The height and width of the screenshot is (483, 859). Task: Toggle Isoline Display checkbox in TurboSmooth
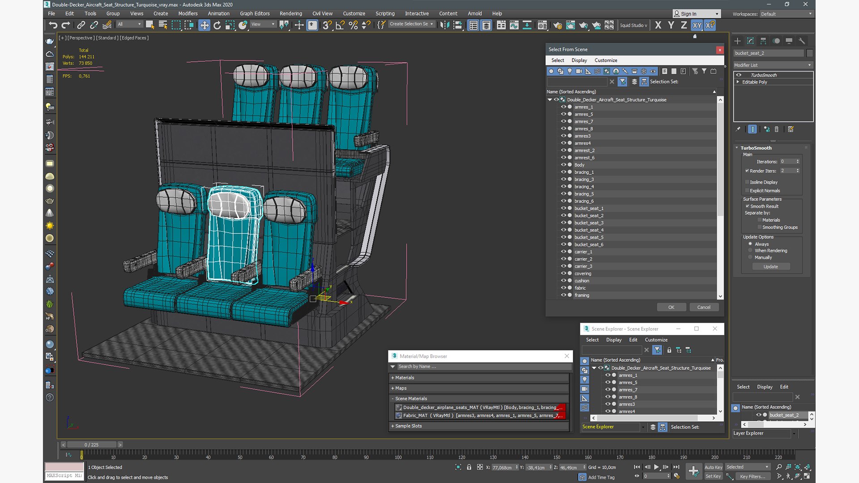tap(747, 182)
